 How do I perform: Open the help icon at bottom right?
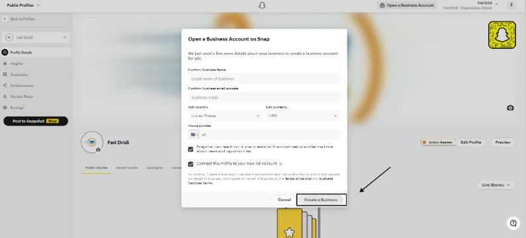[x=513, y=223]
